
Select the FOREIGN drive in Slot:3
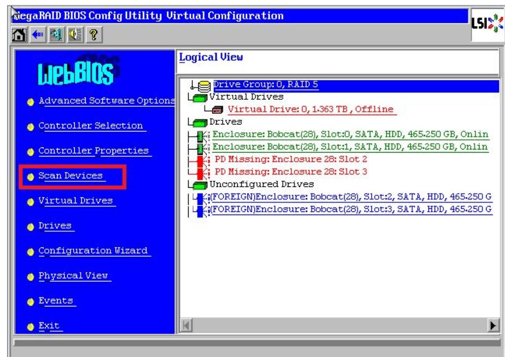click(x=351, y=209)
